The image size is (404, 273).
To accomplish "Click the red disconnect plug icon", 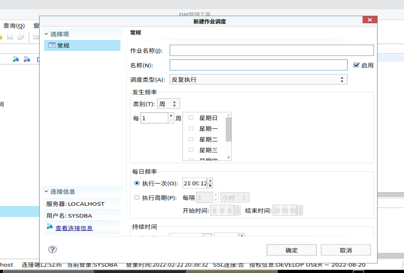I will [27, 59].
